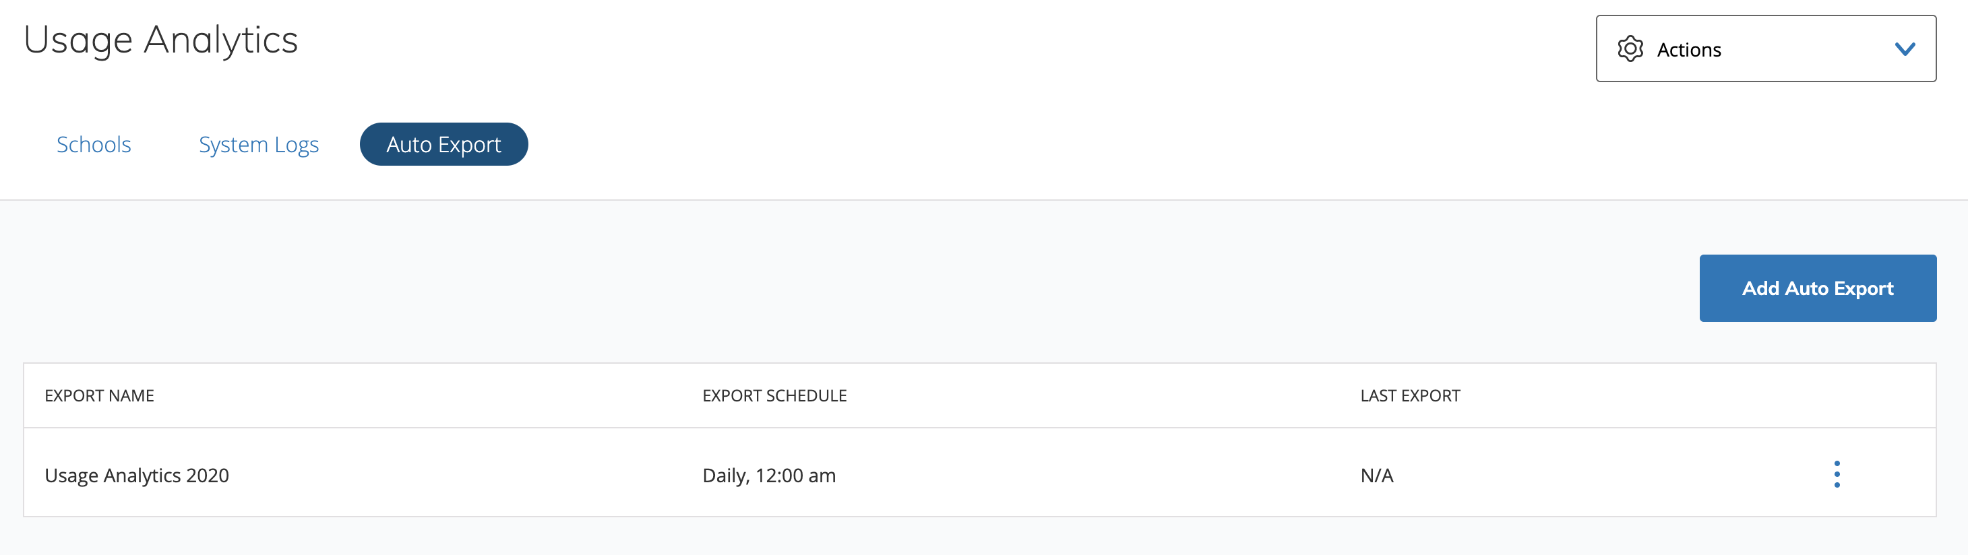Click 12:00 am in the export schedule
The height and width of the screenshot is (555, 1968).
pos(795,475)
